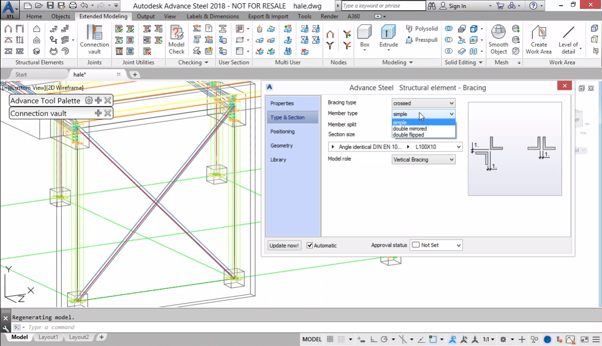Click the Level of detail tool
Viewport: 602px width, 346px height.
point(568,39)
